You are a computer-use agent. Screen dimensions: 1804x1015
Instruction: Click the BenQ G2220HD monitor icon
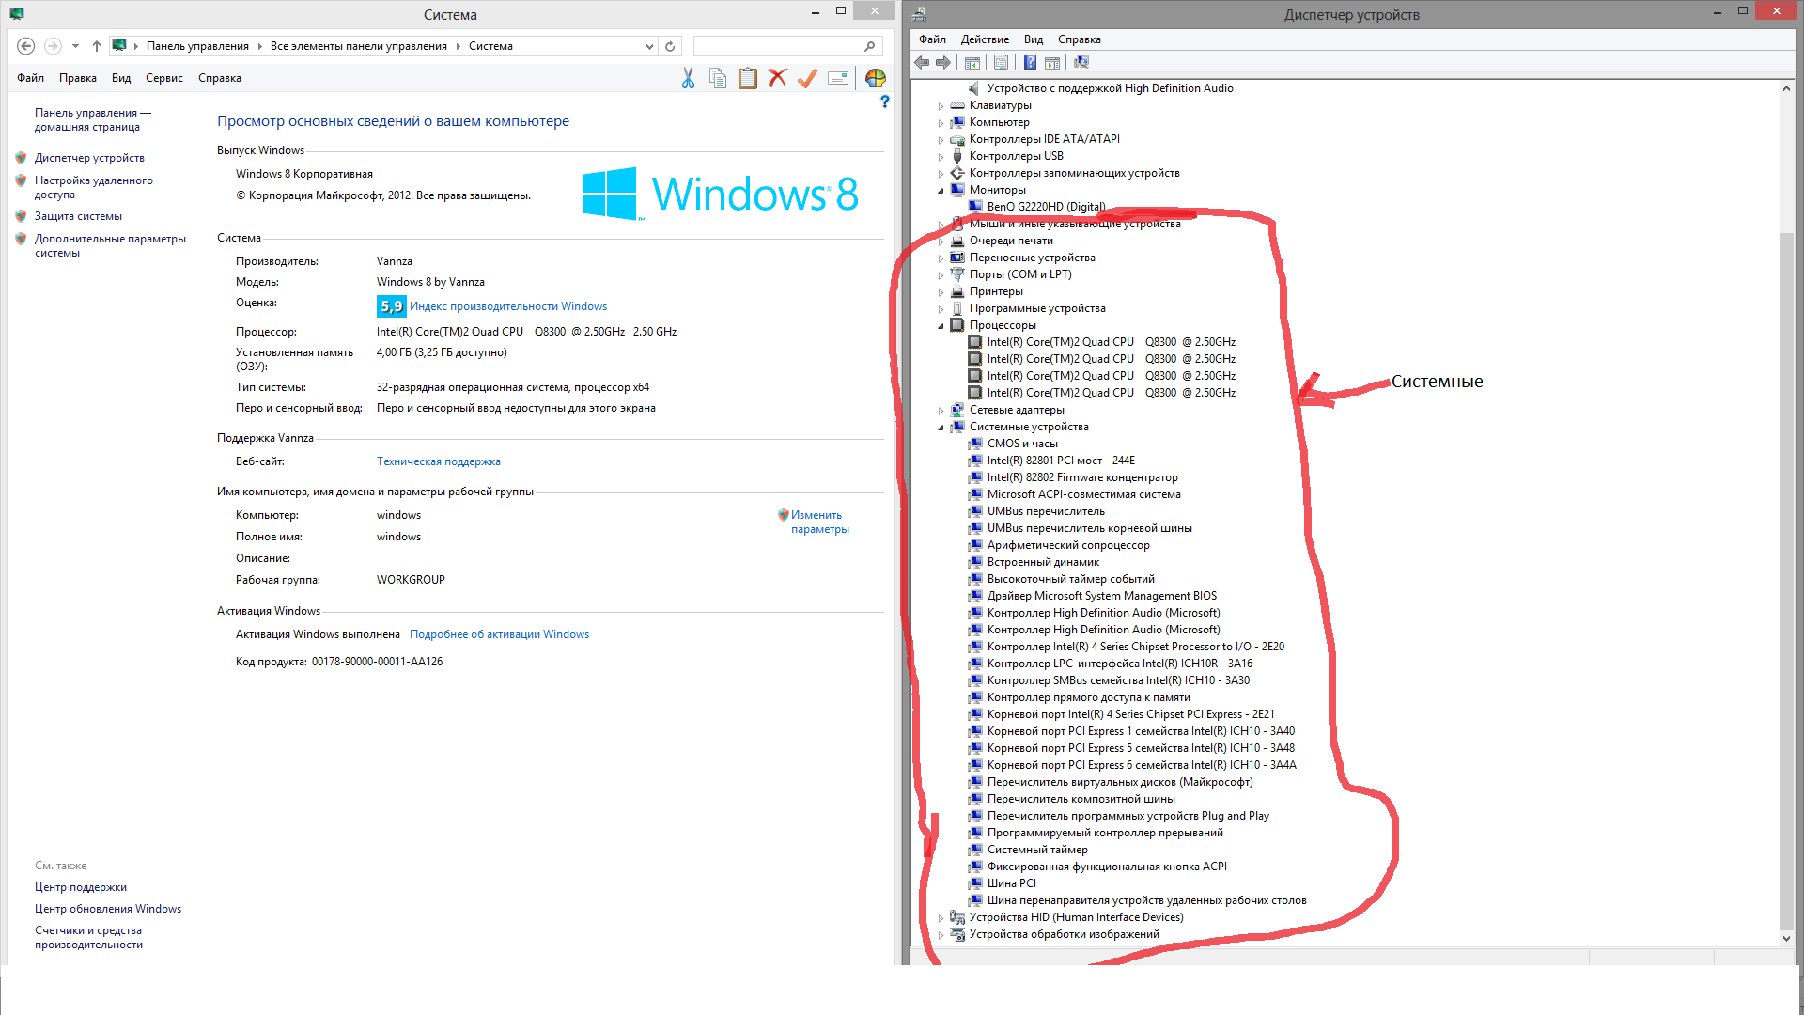pos(975,207)
